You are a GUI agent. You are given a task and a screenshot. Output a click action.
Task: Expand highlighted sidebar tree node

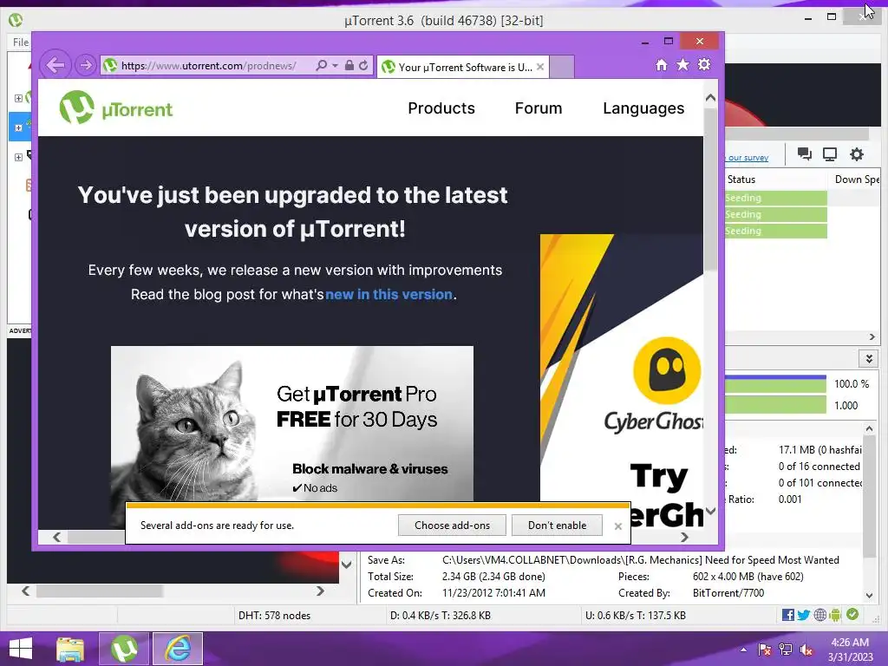coord(18,127)
